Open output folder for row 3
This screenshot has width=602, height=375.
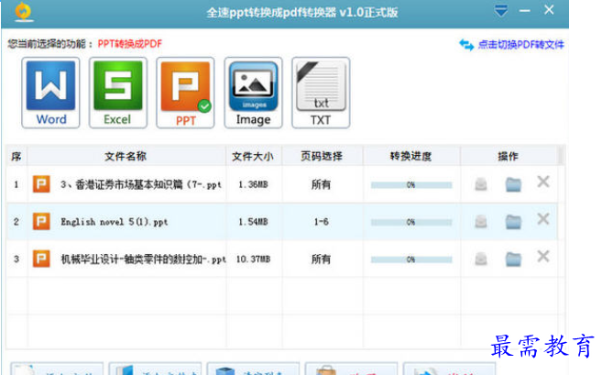(x=513, y=259)
